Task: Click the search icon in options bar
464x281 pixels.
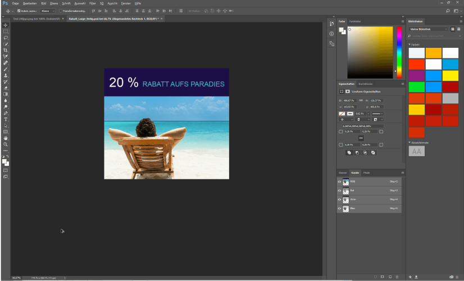Action: [x=448, y=11]
